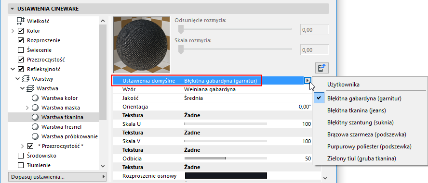Toggle the Kolor checkbox
Image resolution: width=428 pixels, height=183 pixels.
pyautogui.click(x=20, y=31)
